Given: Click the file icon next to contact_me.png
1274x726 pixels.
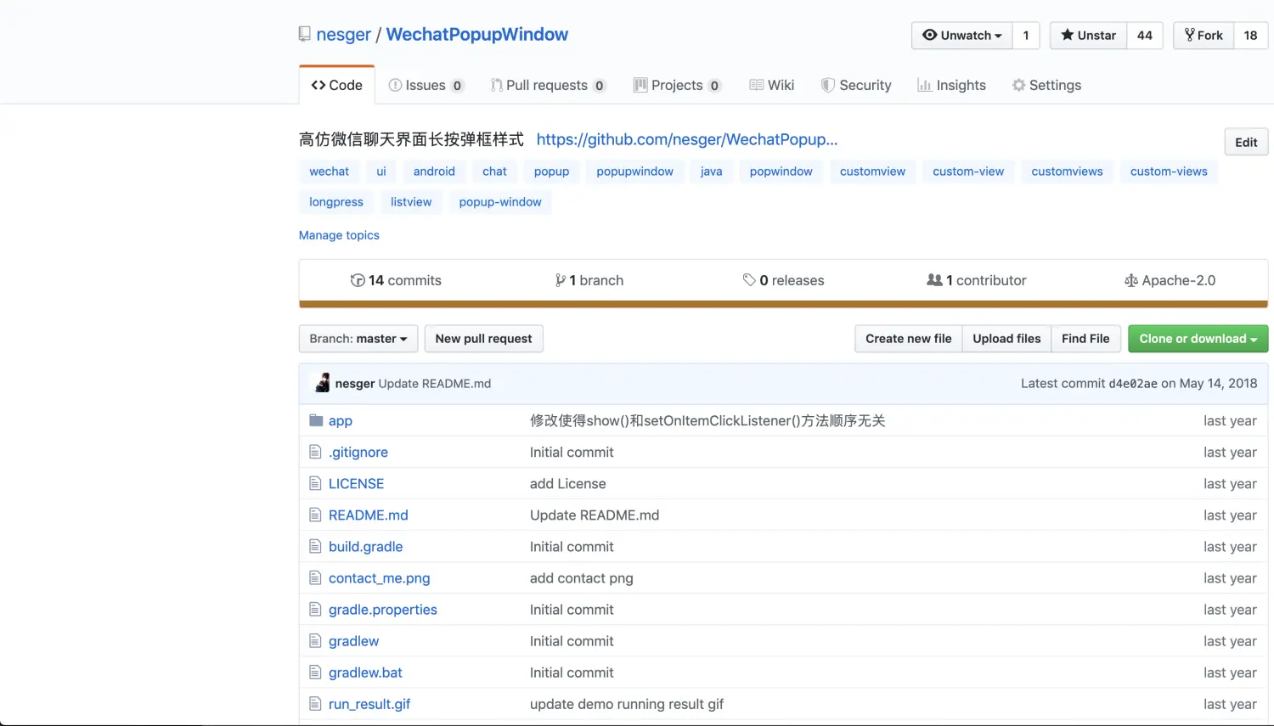Looking at the screenshot, I should click(315, 577).
